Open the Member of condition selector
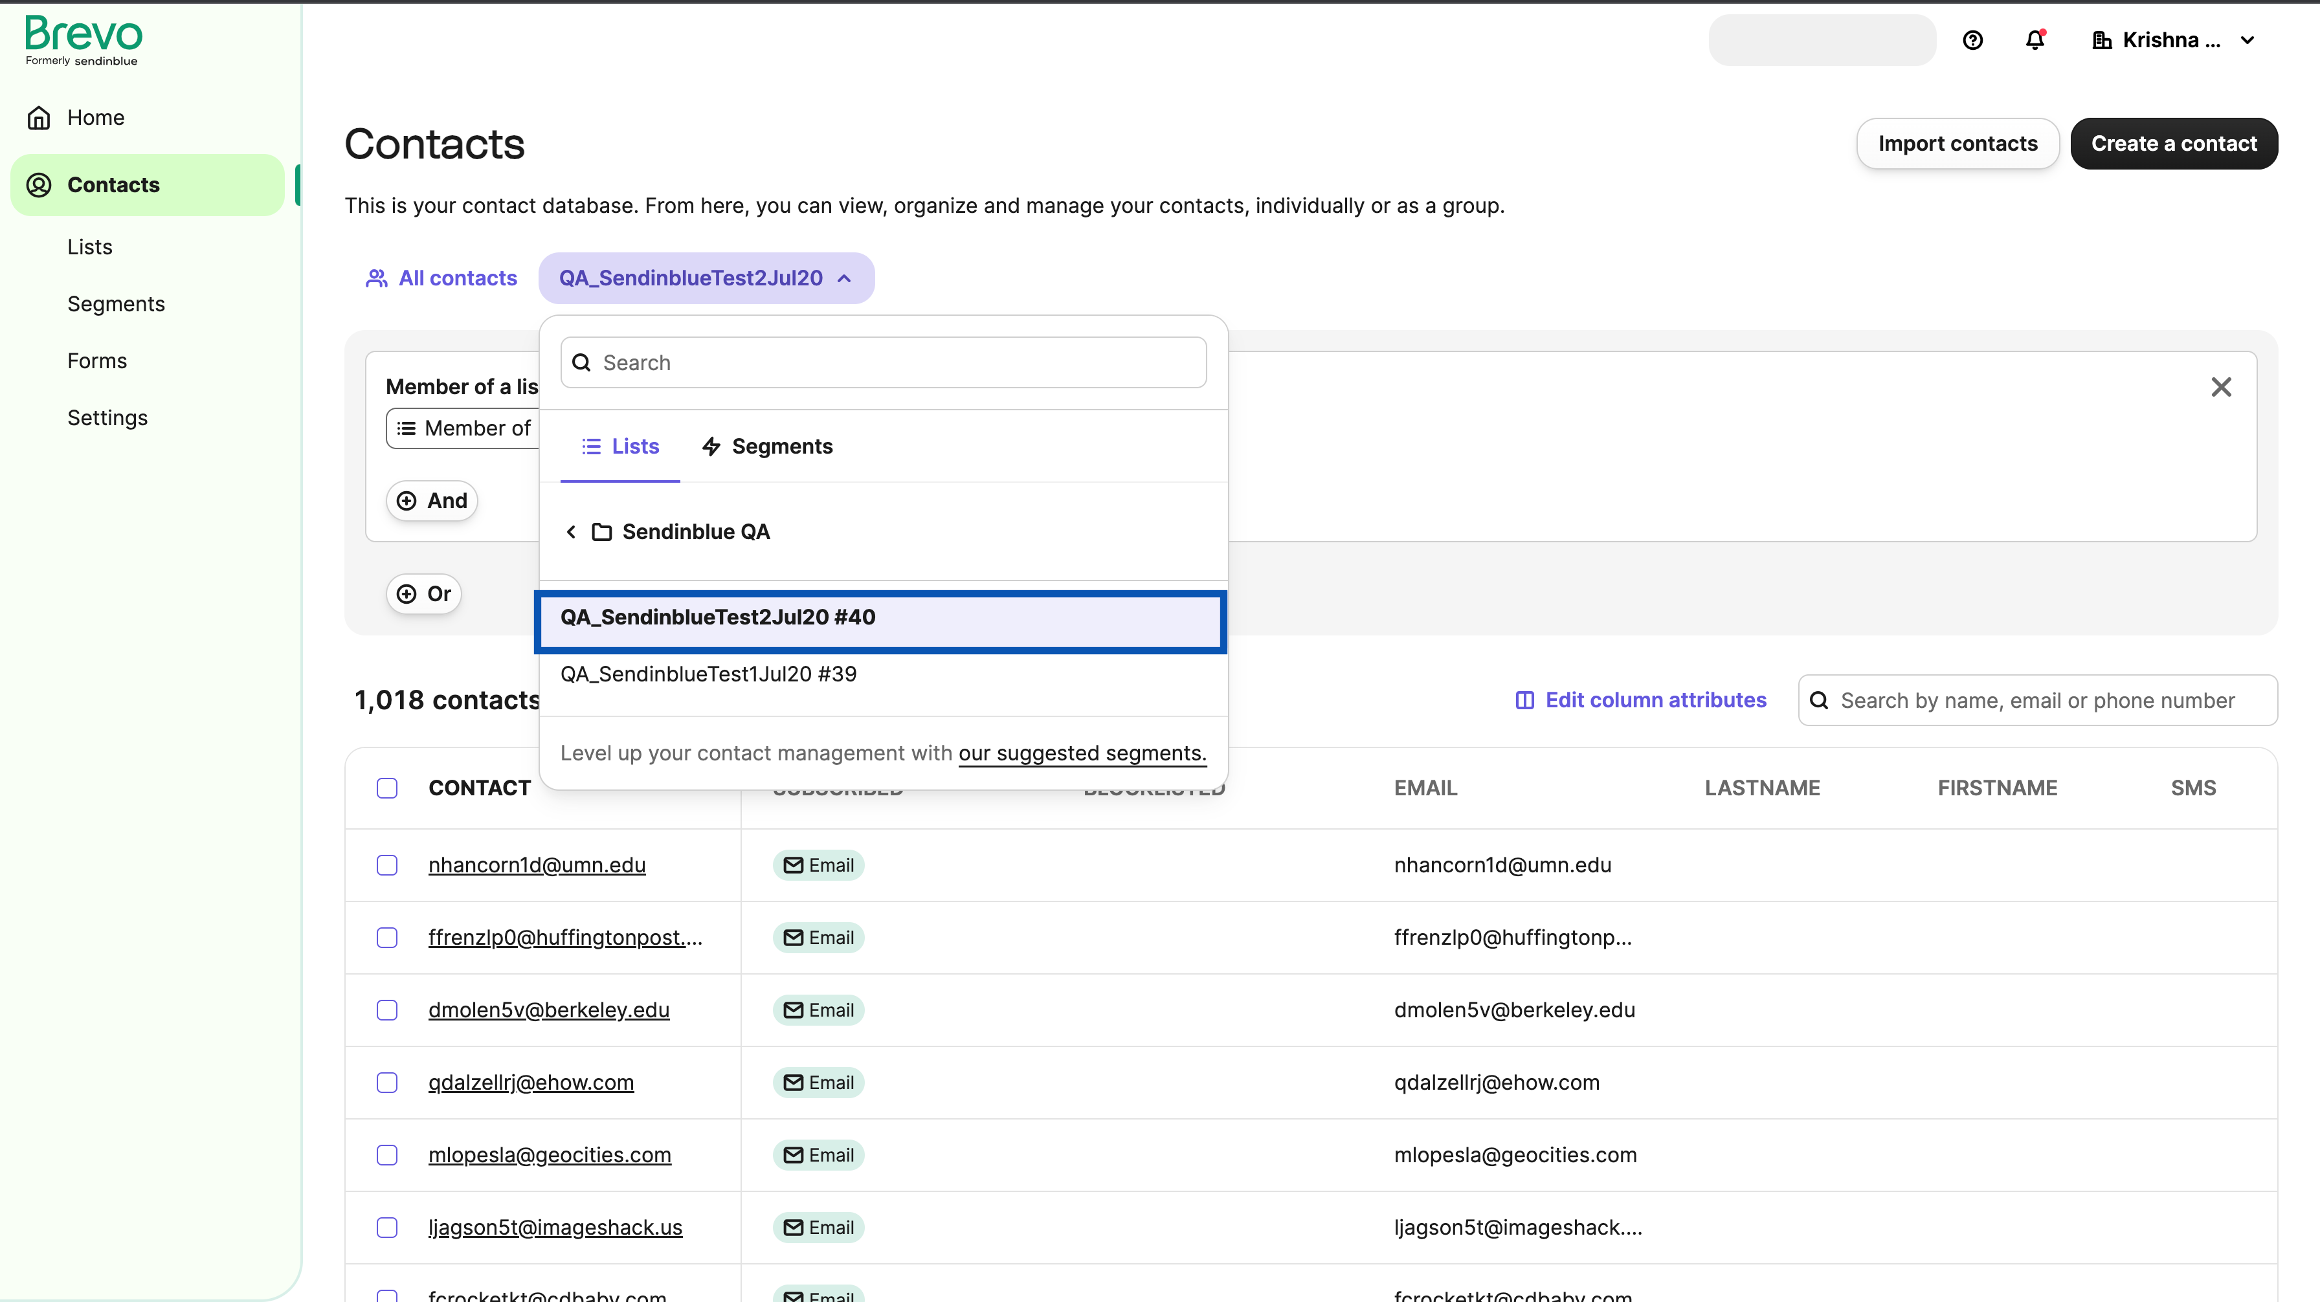This screenshot has height=1302, width=2320. point(464,428)
